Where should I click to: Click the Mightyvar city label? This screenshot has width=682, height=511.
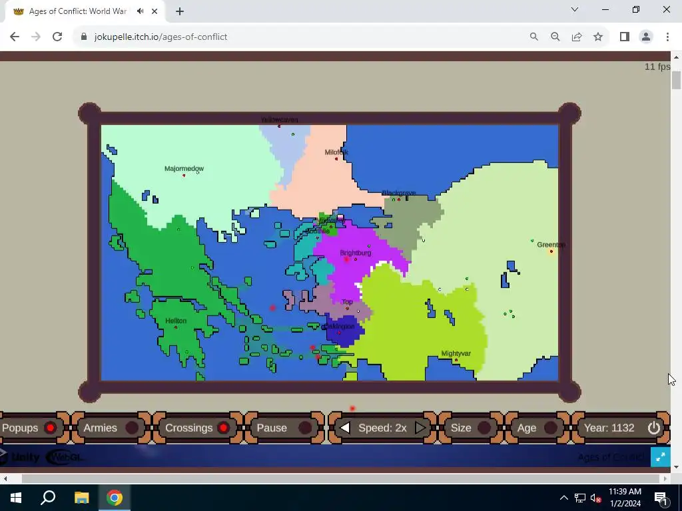pos(456,353)
